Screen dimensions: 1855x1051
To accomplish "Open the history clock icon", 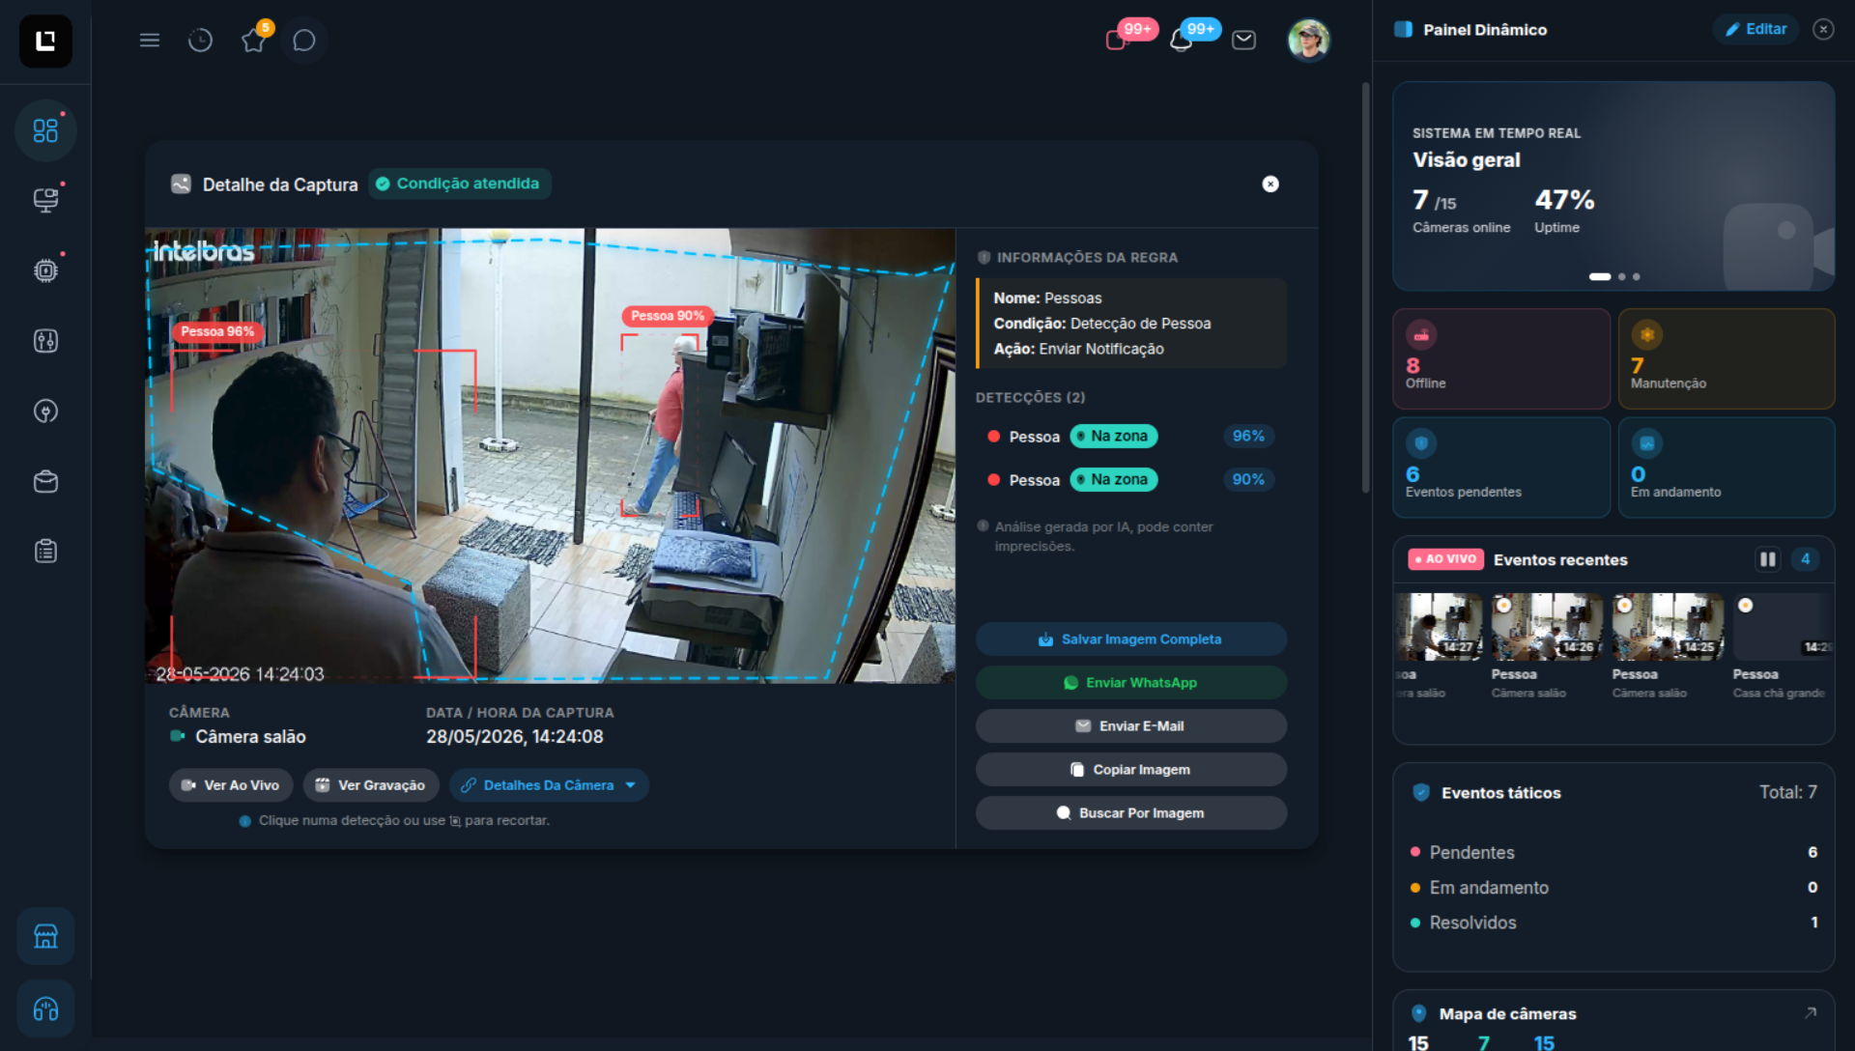I will click(200, 41).
